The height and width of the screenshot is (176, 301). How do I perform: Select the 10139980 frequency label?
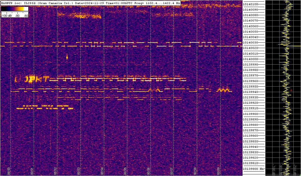coord(250,70)
